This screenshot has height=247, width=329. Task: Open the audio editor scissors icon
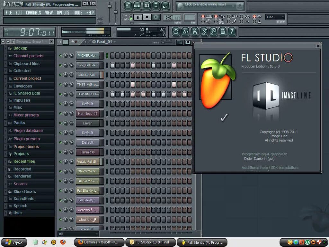click(x=204, y=32)
